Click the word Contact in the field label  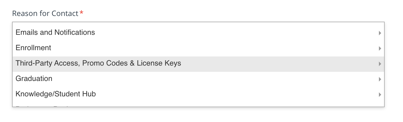pyautogui.click(x=65, y=13)
